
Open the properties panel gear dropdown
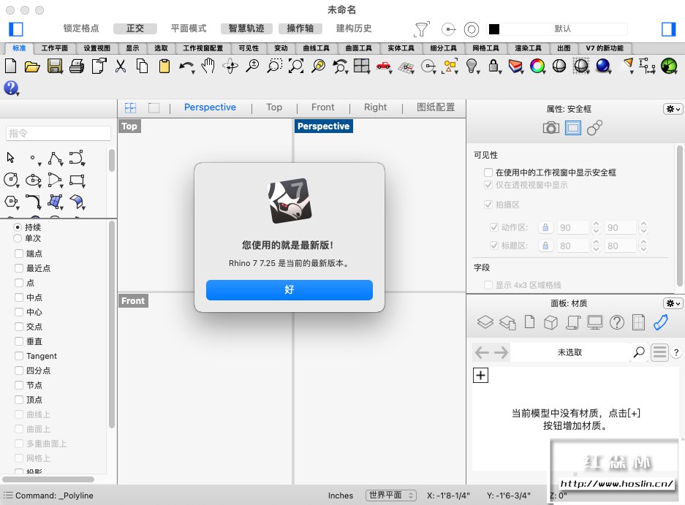click(673, 109)
